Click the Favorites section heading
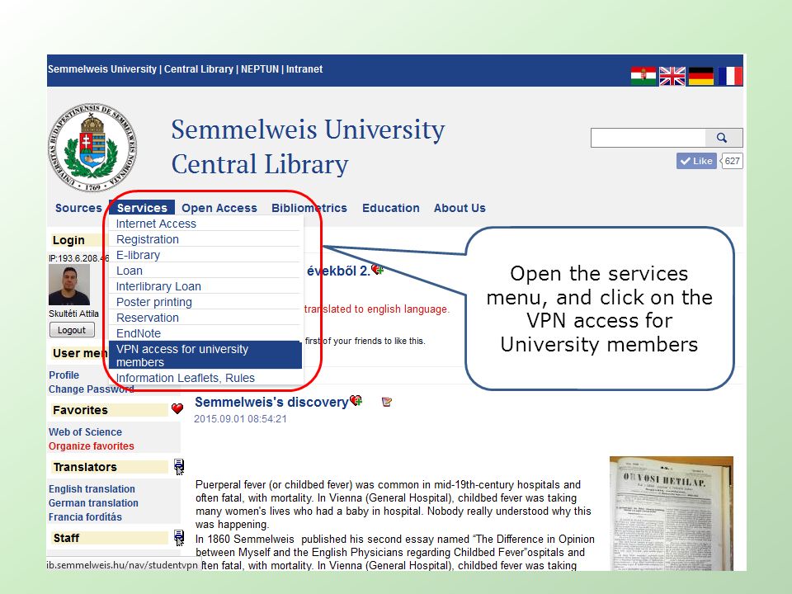Screen dimensions: 792x594 tap(80, 410)
